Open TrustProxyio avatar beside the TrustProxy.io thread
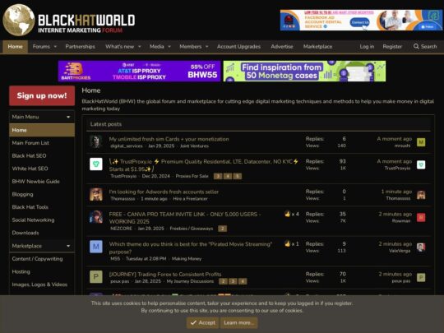Viewport: 444px width, 333px height. [x=96, y=164]
